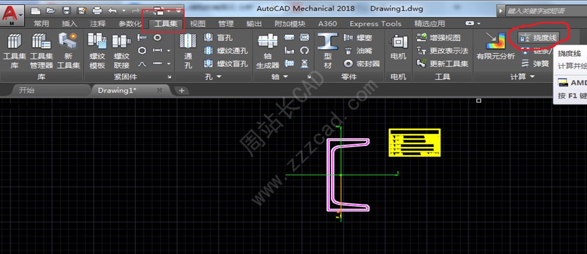The height and width of the screenshot is (254, 587).
Task: Add a new drawing tab with plus
Action: [182, 91]
